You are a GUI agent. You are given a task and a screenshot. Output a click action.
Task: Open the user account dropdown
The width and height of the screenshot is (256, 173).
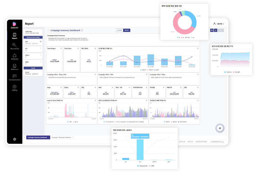tap(218, 24)
